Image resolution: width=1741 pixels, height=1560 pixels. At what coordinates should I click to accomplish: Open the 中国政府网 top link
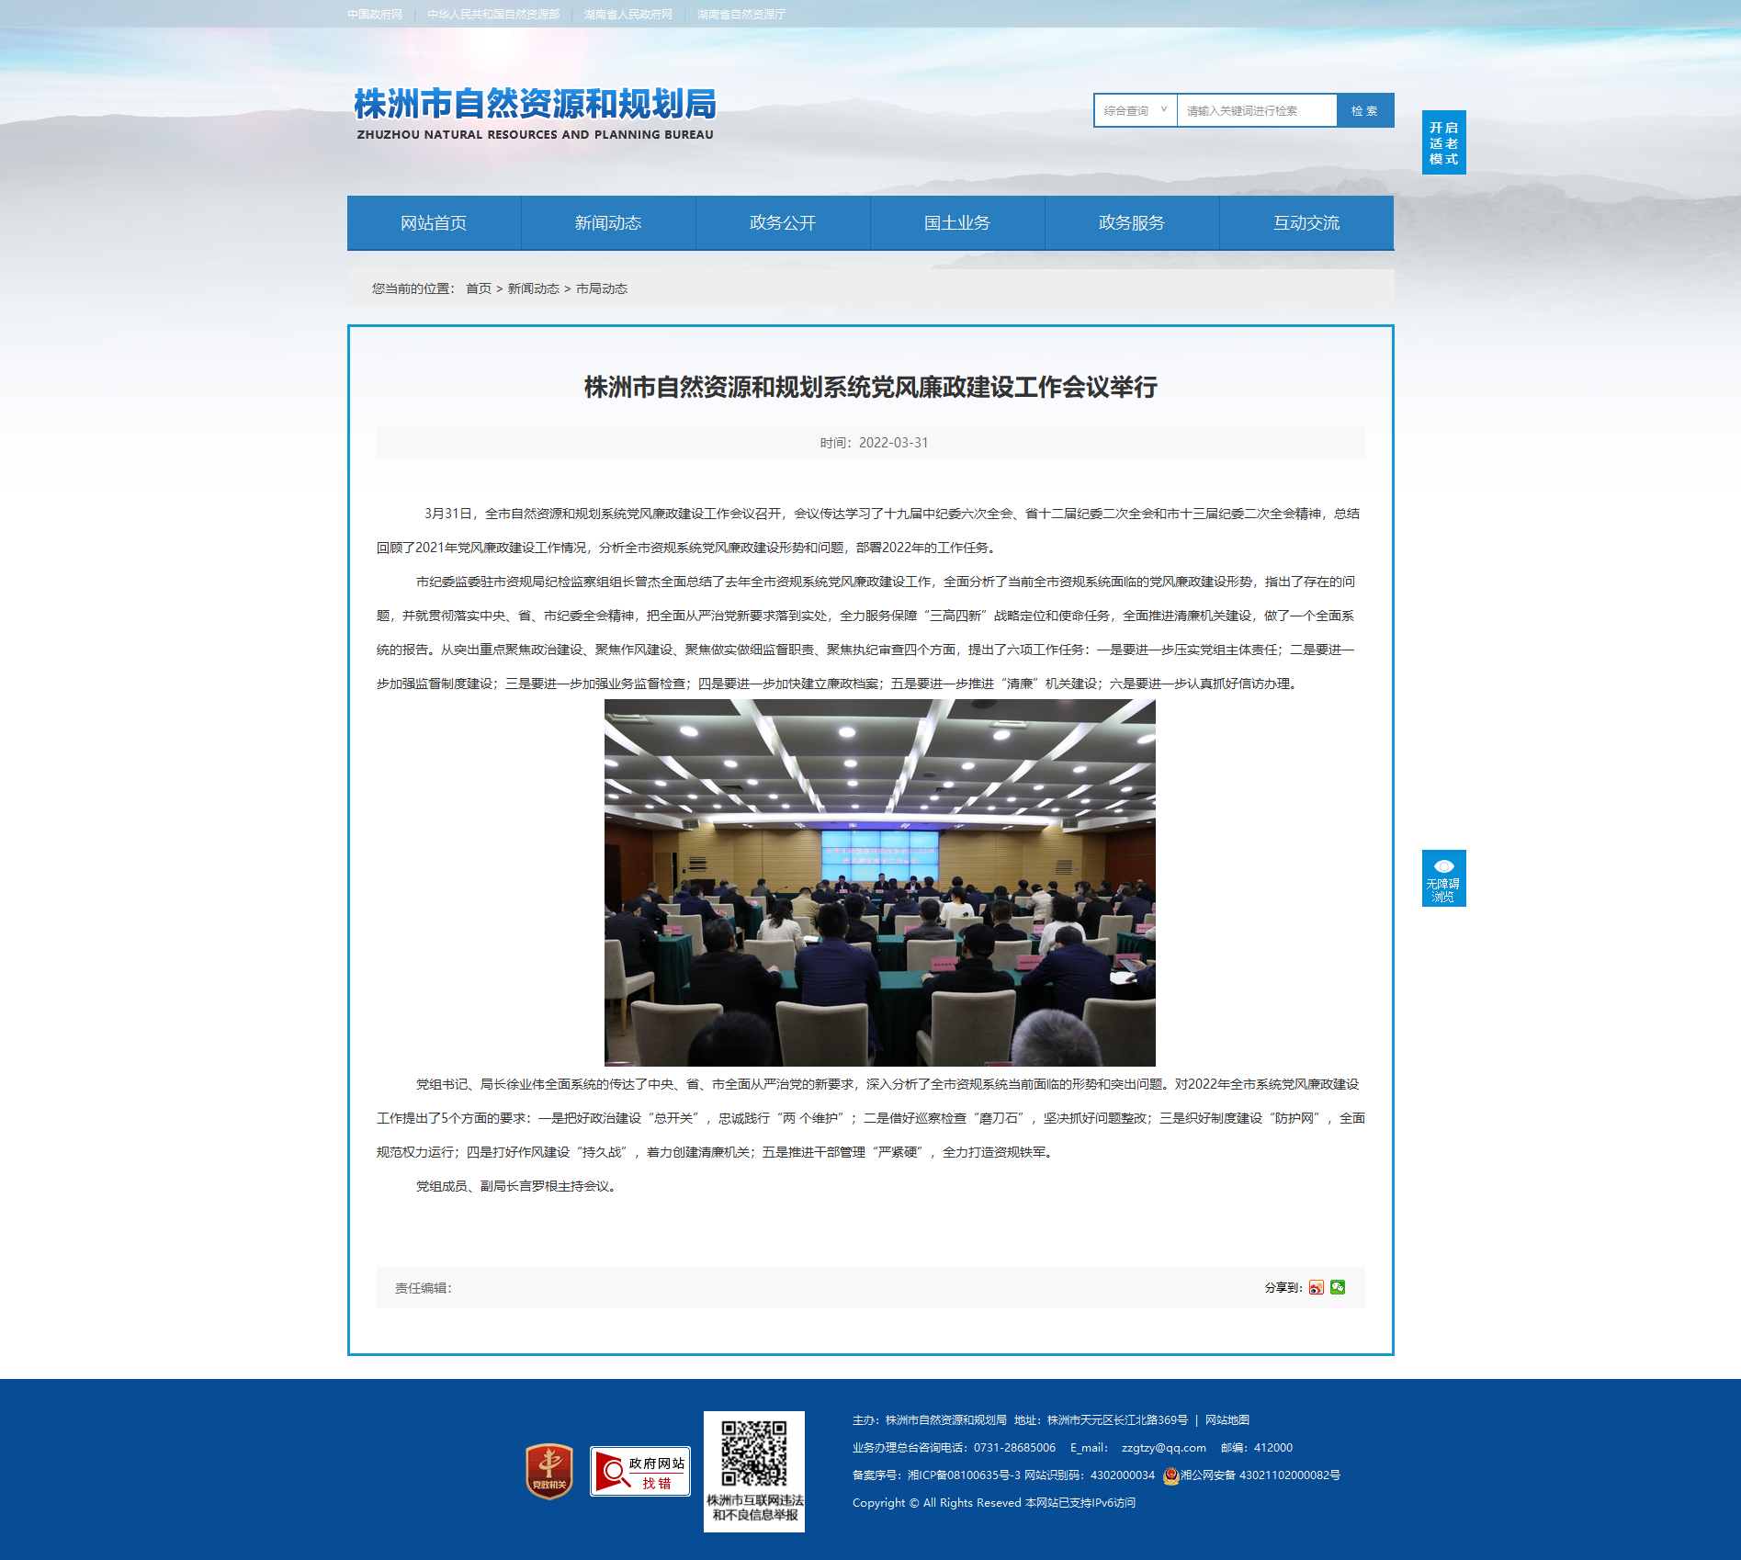coord(375,14)
